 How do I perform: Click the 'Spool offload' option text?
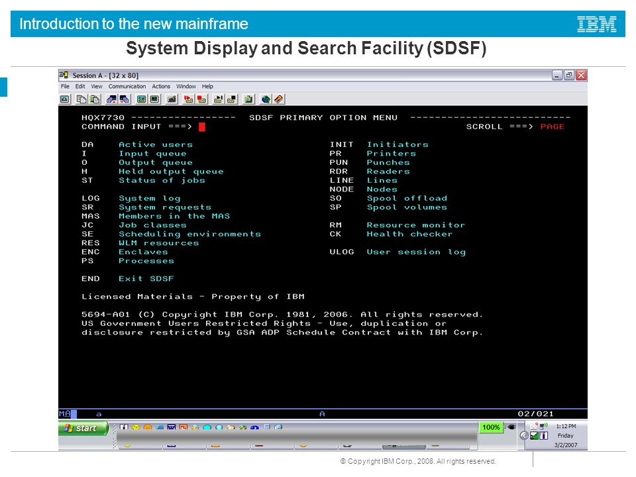pyautogui.click(x=407, y=198)
